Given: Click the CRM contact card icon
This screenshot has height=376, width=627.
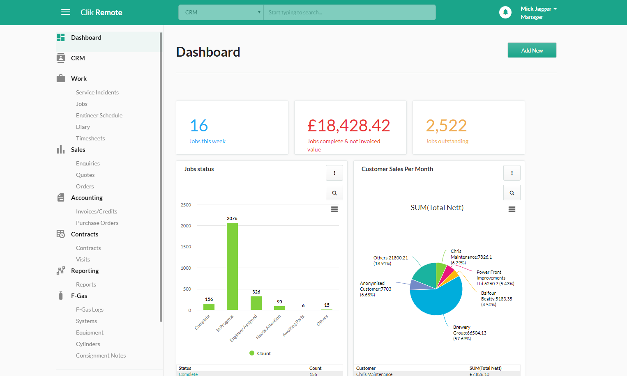Looking at the screenshot, I should 61,58.
